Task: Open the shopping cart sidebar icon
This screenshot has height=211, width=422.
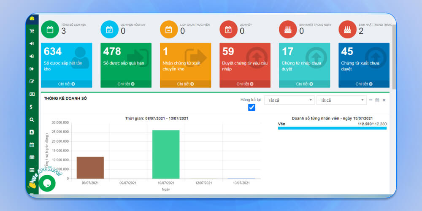Action: point(32,31)
